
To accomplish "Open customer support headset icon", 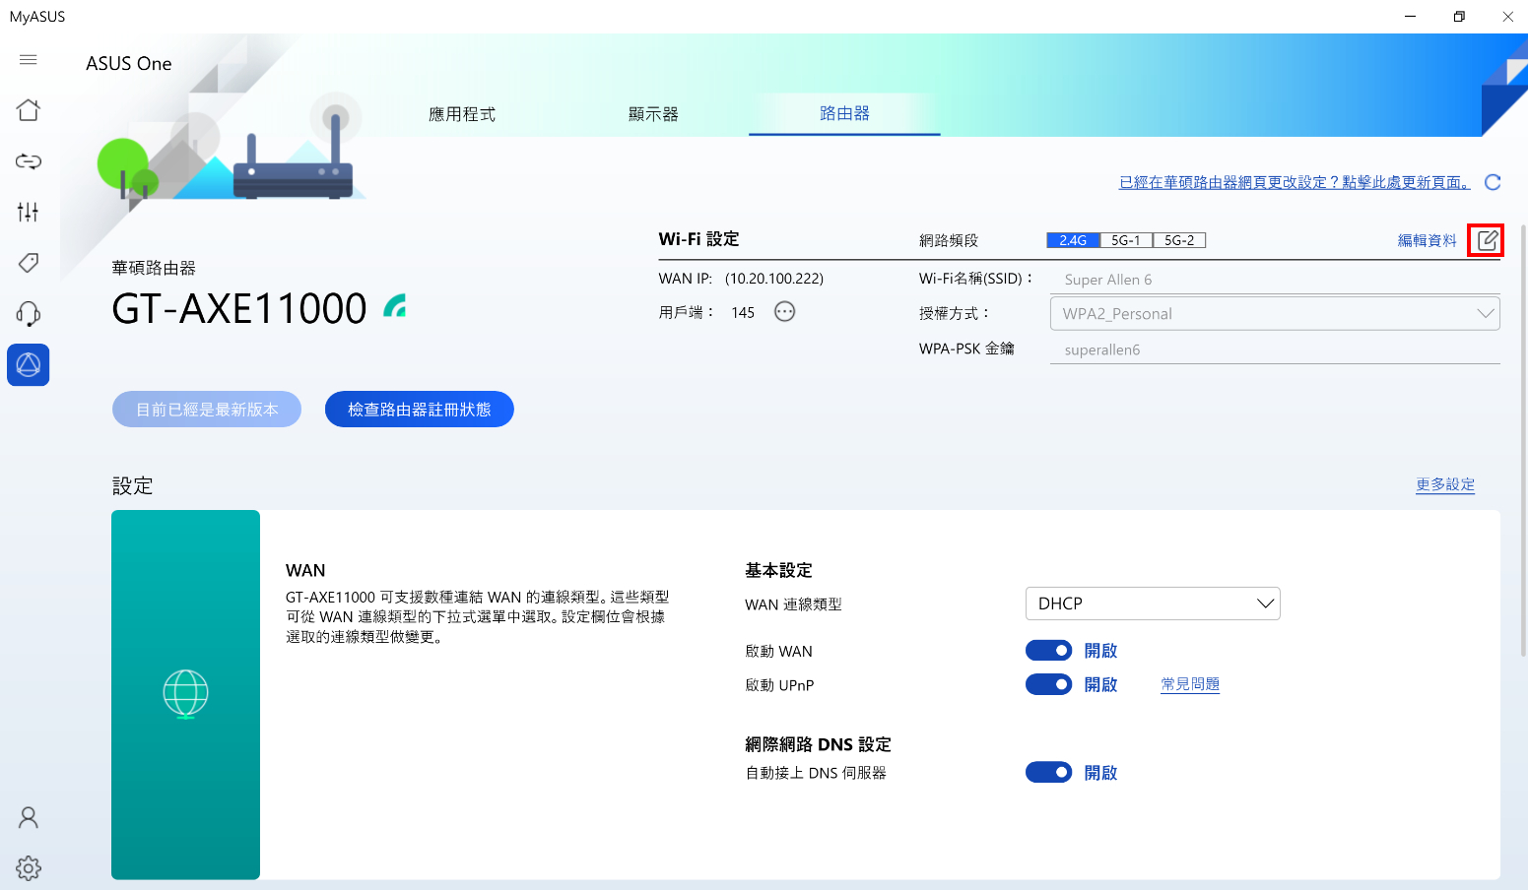I will tap(29, 314).
